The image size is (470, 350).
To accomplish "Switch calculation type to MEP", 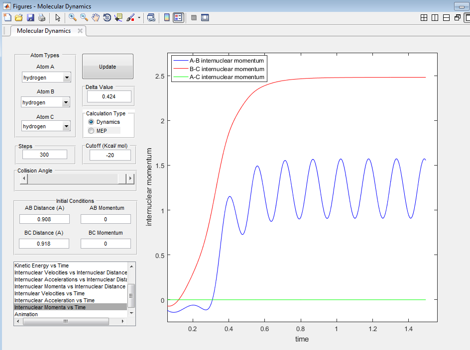I will click(91, 131).
